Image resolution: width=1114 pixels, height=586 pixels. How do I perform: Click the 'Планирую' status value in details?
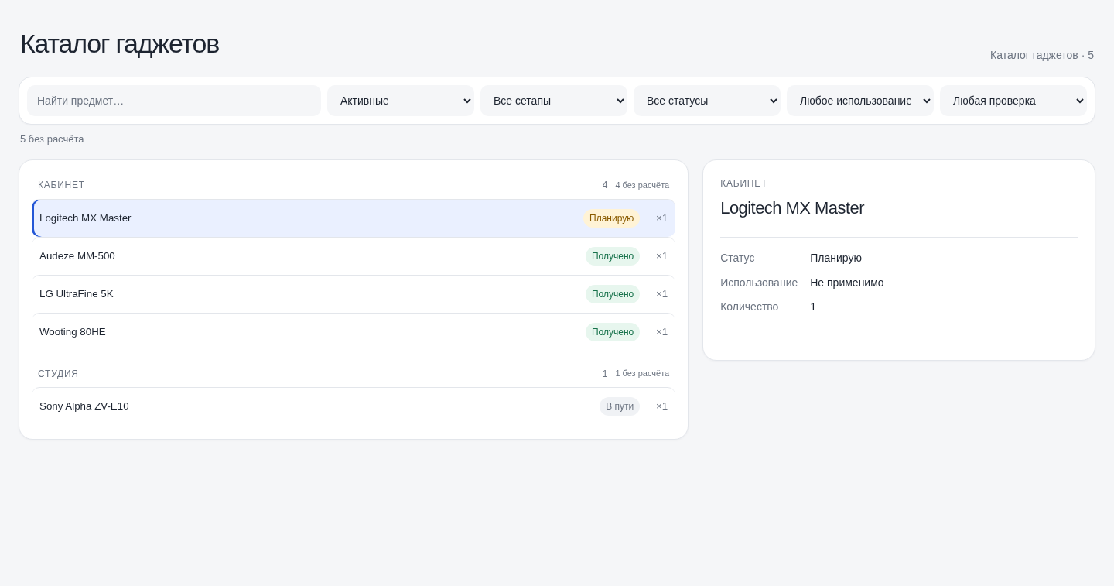[x=835, y=258]
